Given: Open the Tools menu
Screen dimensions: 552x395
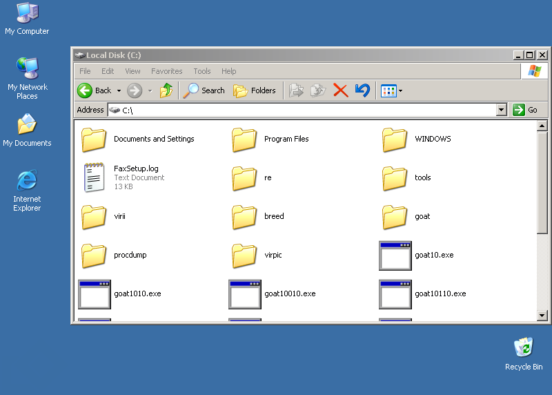Looking at the screenshot, I should (x=202, y=71).
